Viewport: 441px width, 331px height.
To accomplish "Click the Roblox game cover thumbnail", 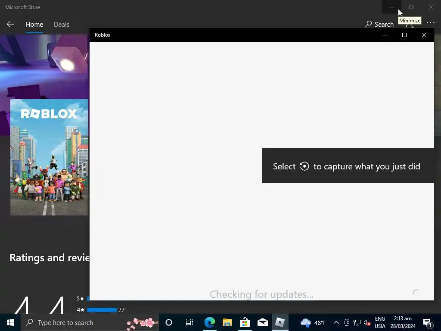I will coord(49,157).
